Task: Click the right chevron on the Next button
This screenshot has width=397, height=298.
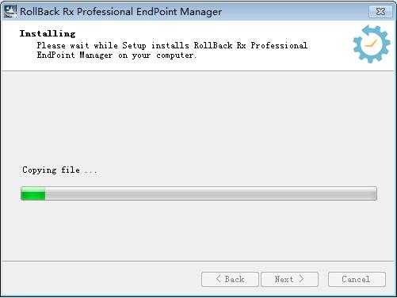Action: [x=301, y=279]
